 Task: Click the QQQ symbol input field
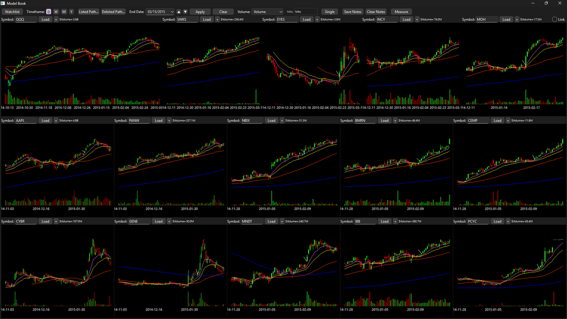pos(26,19)
